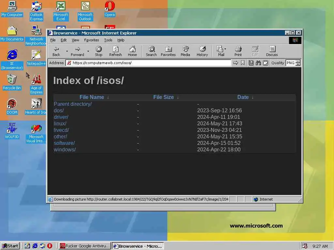Open Outlook Express desktop icon
The width and height of the screenshot is (334, 250).
click(36, 11)
